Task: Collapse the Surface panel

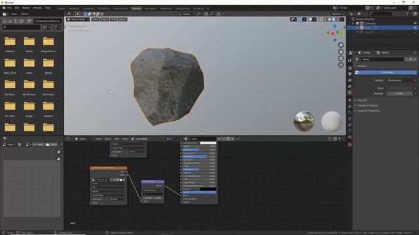Action: point(362,66)
